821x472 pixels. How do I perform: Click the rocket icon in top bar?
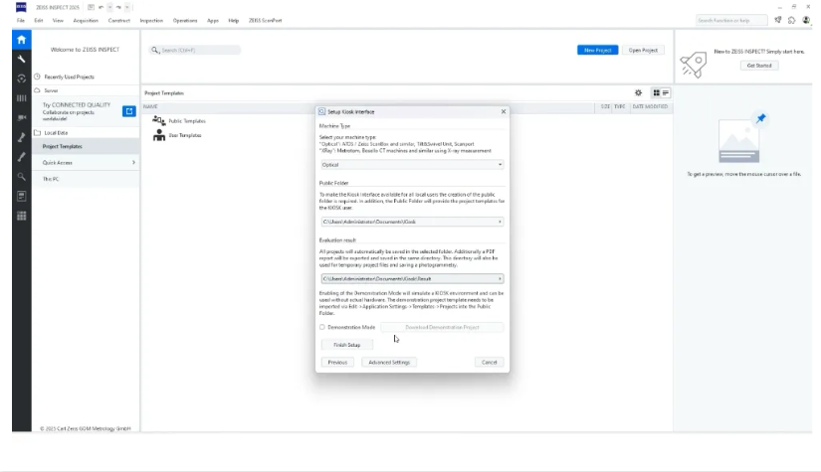click(778, 21)
